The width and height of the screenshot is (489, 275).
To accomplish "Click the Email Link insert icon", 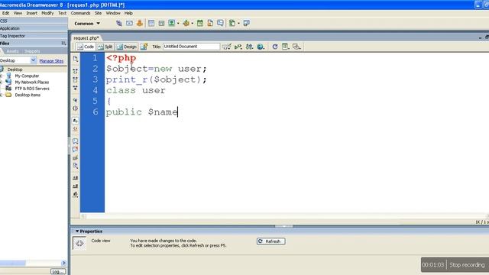I will [x=129, y=24].
